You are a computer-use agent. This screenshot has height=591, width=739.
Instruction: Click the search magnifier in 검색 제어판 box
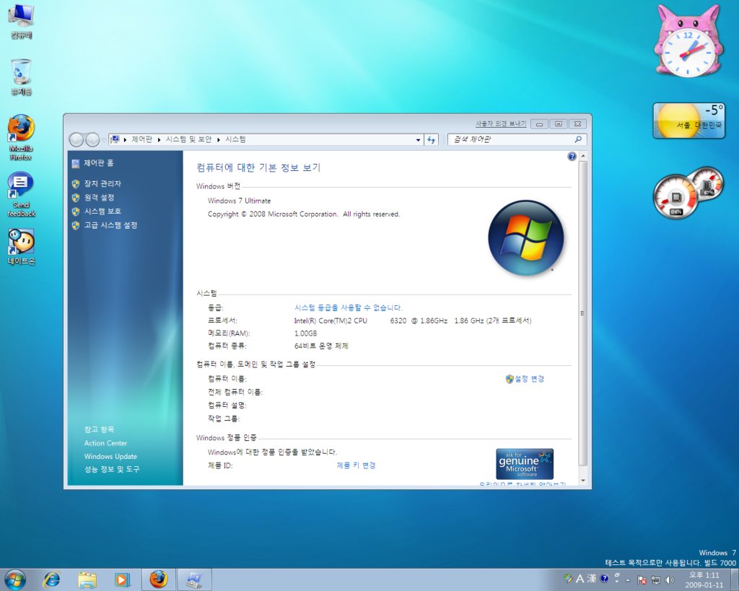tap(578, 139)
